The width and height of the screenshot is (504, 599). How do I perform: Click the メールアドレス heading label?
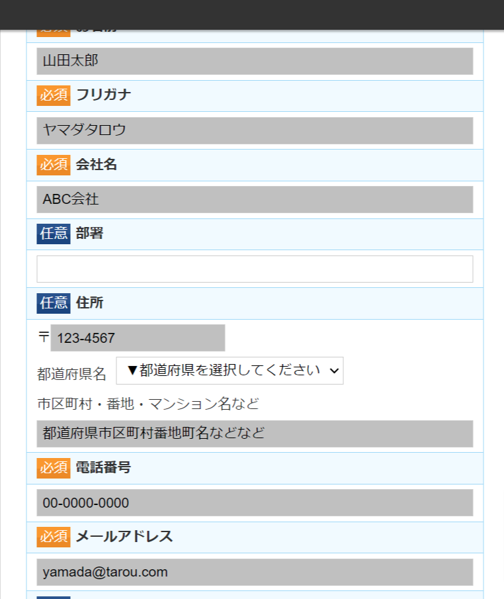pyautogui.click(x=124, y=536)
